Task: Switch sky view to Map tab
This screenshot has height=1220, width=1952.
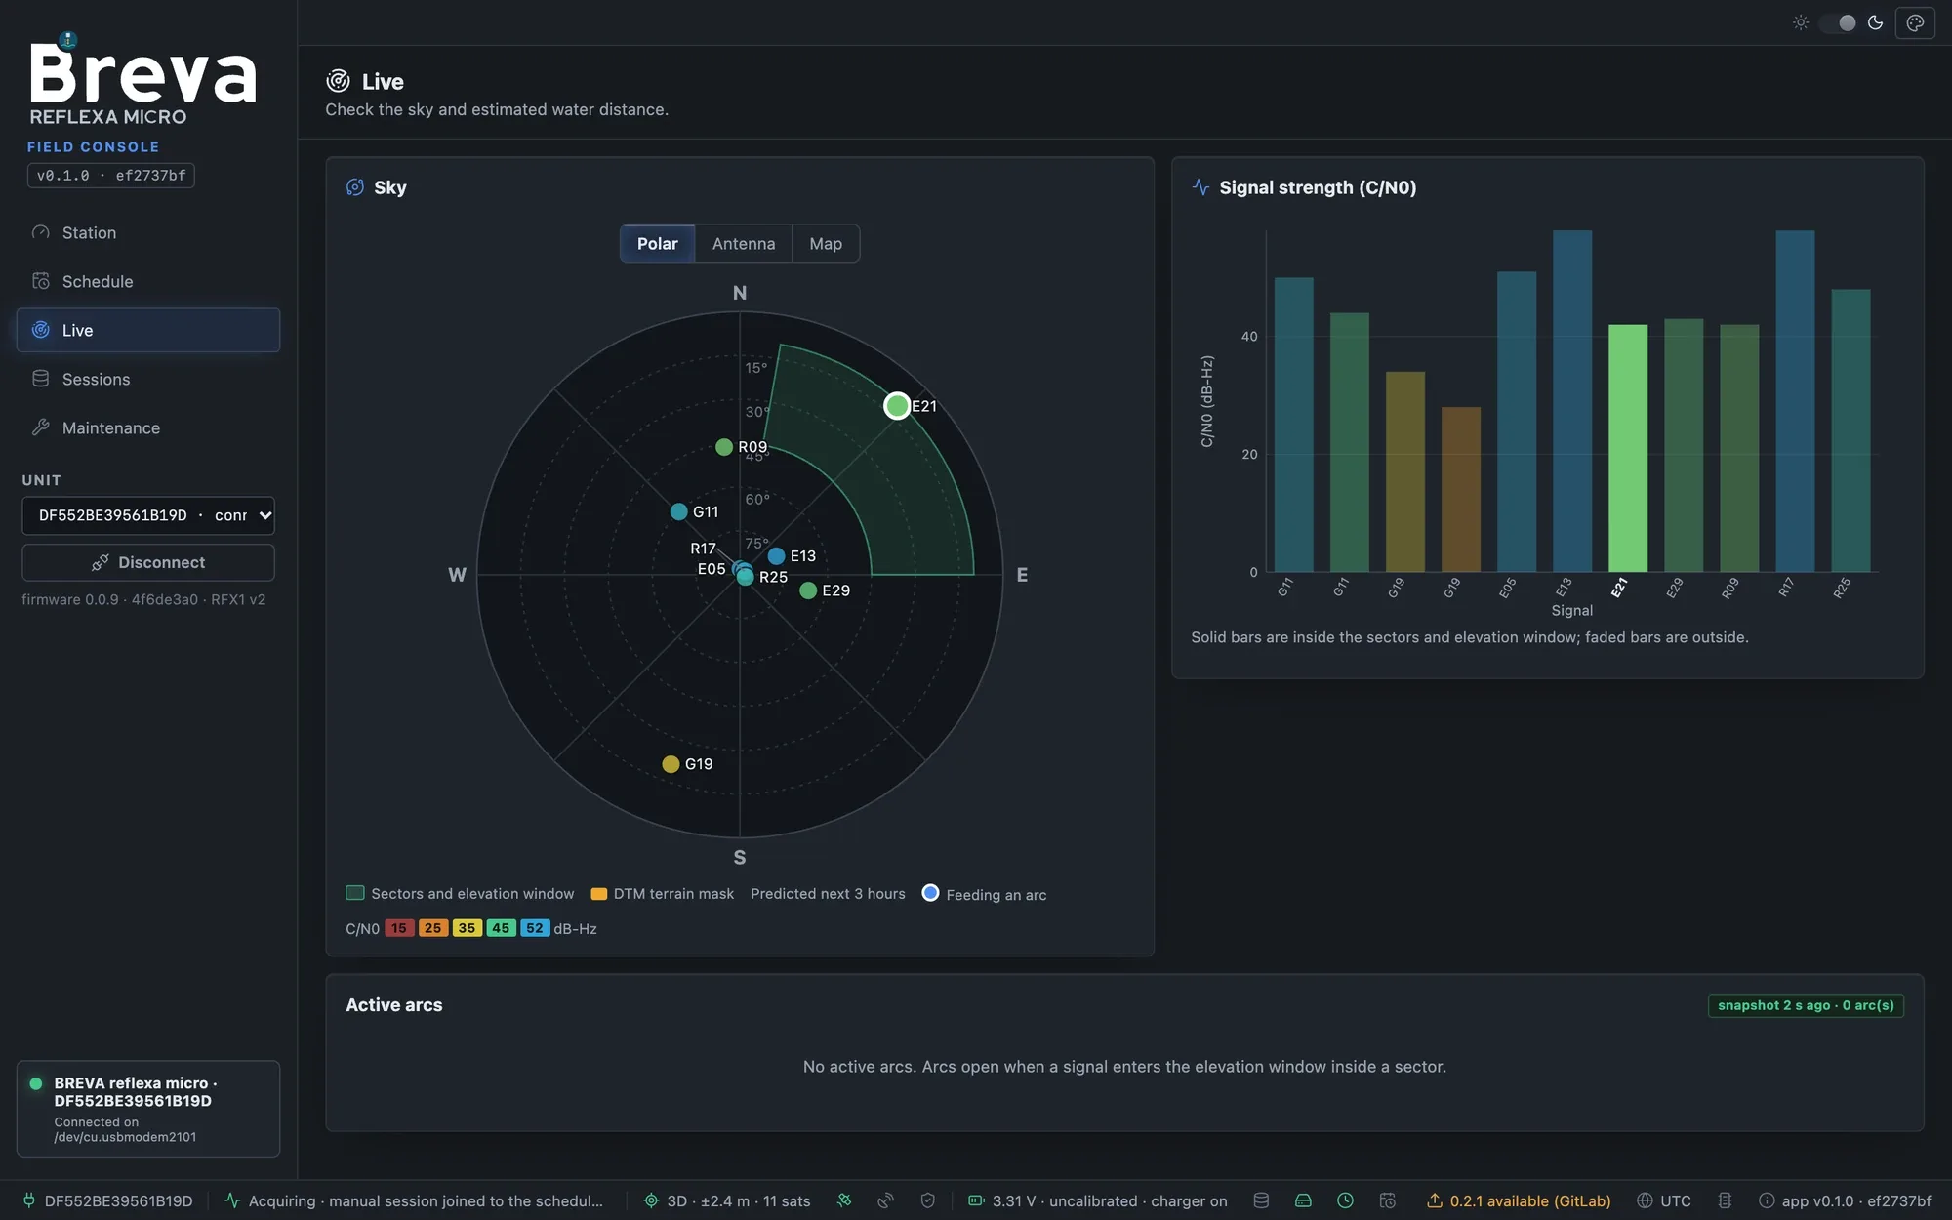Action: pyautogui.click(x=826, y=244)
